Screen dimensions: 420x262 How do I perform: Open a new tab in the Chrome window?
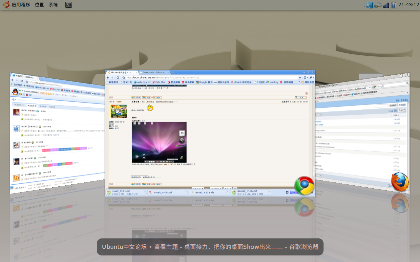click(x=173, y=72)
